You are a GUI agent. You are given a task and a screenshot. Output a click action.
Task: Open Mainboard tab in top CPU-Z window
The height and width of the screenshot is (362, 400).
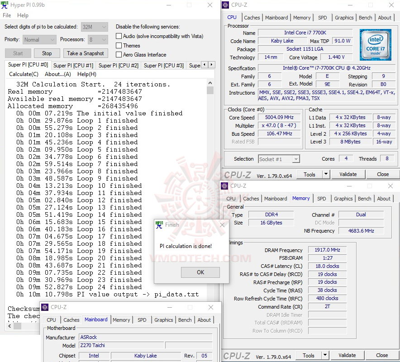click(x=276, y=18)
